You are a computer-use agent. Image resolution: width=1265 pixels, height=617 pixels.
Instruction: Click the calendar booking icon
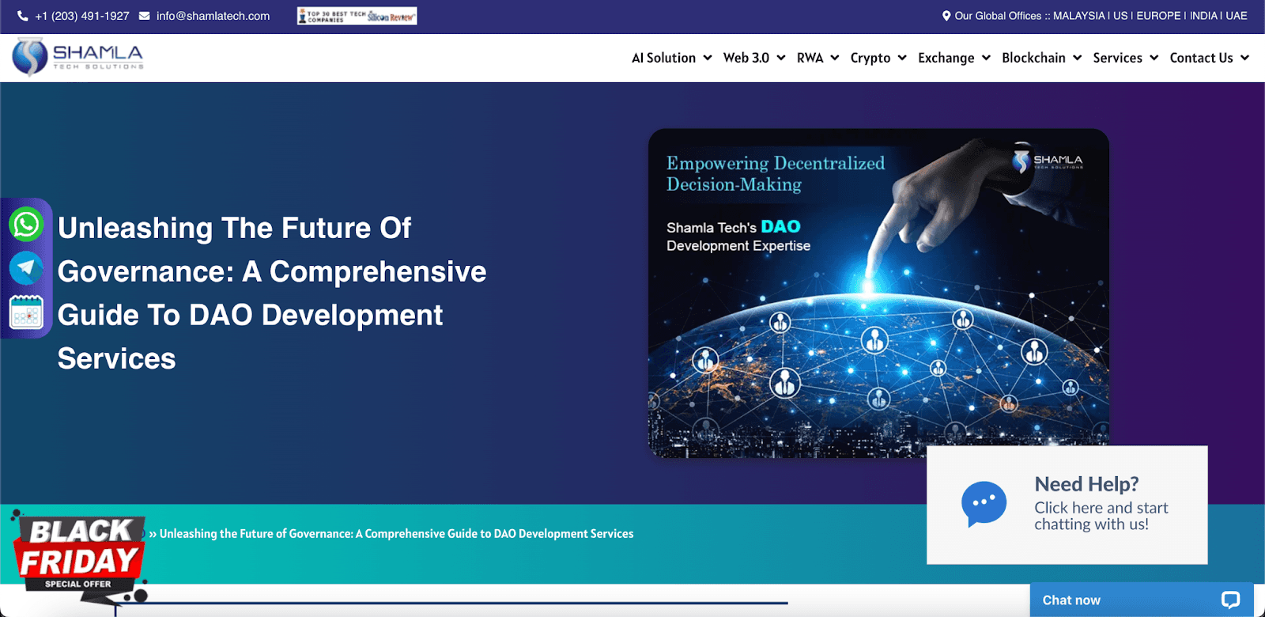click(26, 312)
